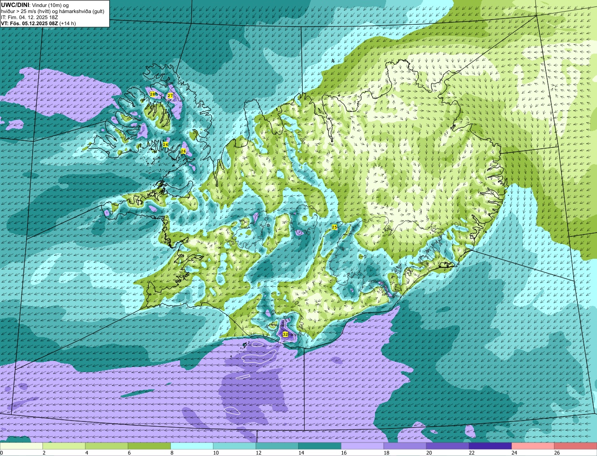Pick the purple swatch between 18 and 20

pyautogui.click(x=405, y=446)
